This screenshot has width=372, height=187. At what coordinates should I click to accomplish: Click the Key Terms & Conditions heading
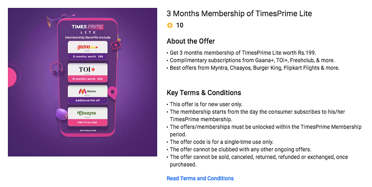pyautogui.click(x=204, y=92)
